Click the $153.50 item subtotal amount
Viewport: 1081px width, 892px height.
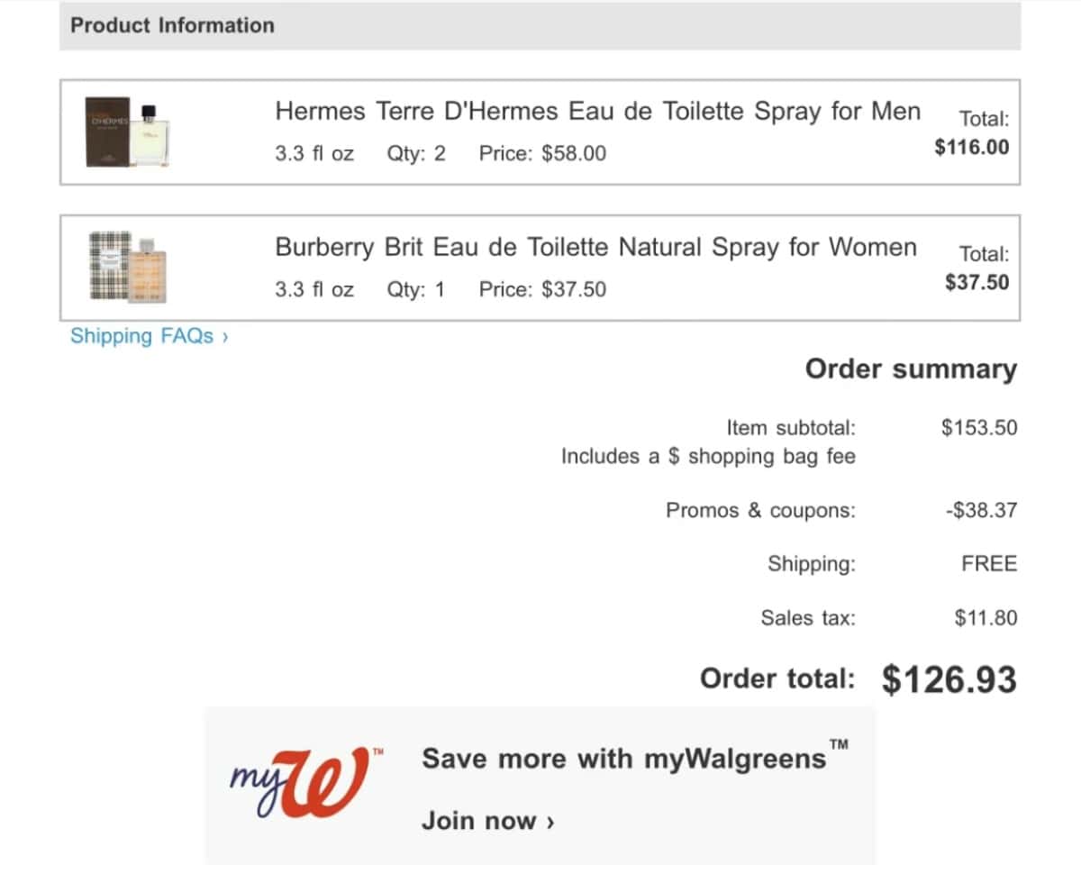[979, 427]
